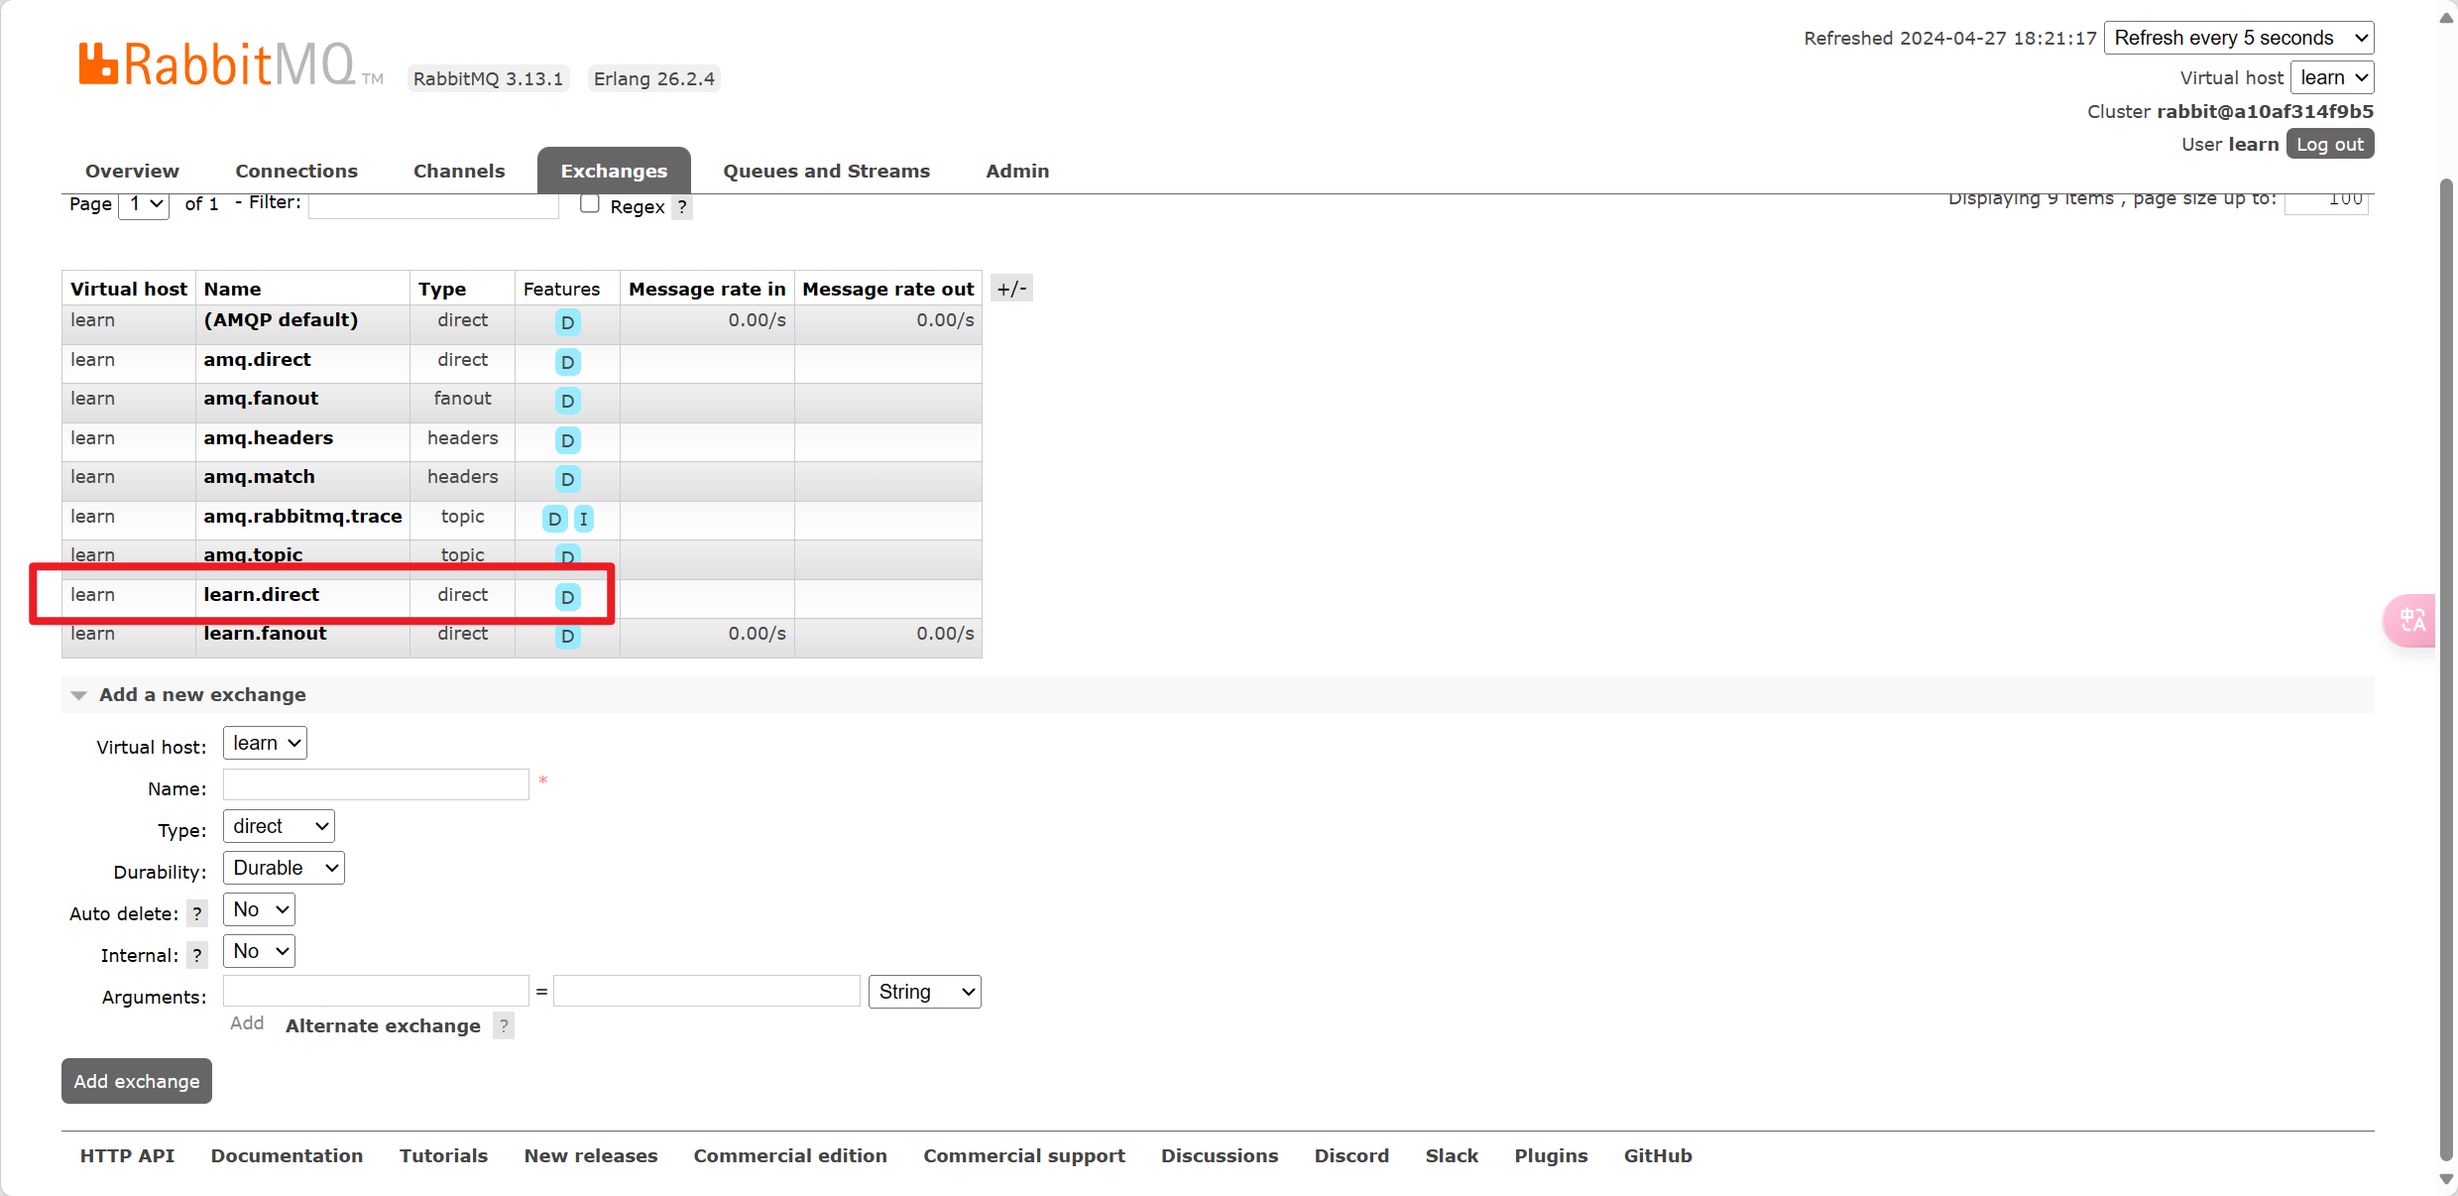Enable the Regex filter checkbox
Viewport: 2458px width, 1196px height.
590,203
